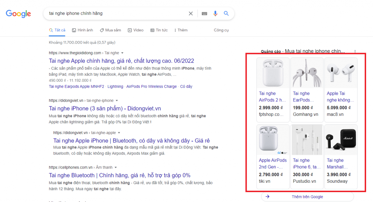Select the Marshall earbuds product image
The height and width of the screenshot is (202, 373).
click(341, 140)
